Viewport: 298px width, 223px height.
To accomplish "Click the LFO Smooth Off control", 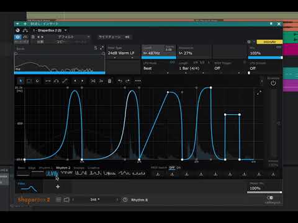I will [x=265, y=68].
